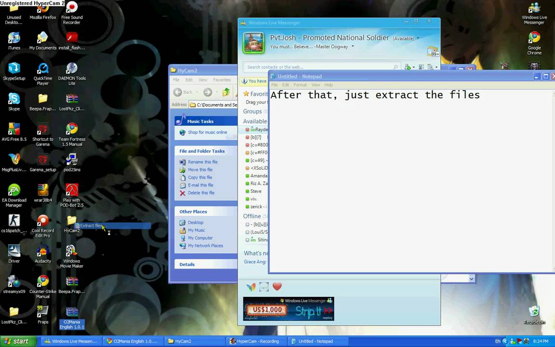
Task: Click the Forward arrow in HyCam2 window
Action: click(208, 92)
